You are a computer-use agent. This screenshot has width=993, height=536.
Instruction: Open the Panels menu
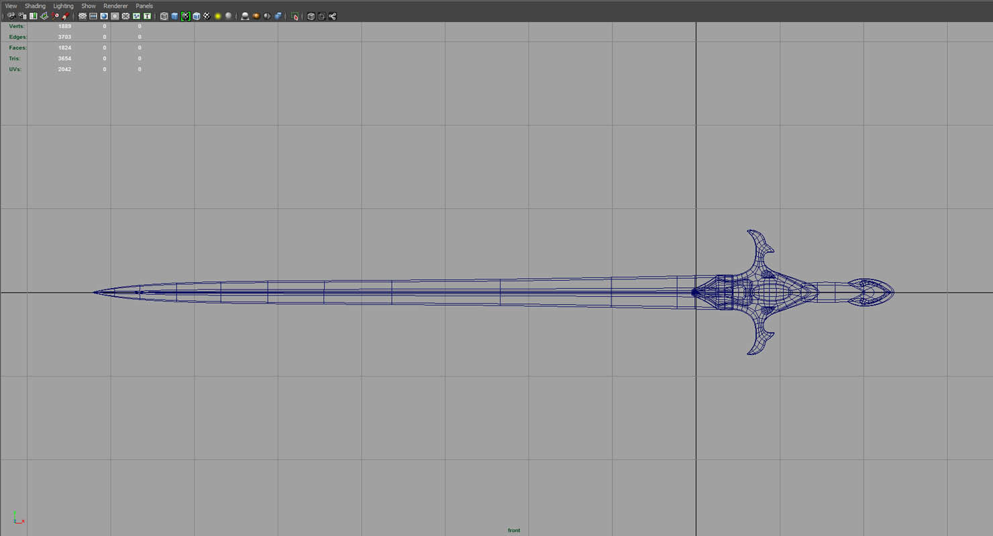click(x=144, y=6)
